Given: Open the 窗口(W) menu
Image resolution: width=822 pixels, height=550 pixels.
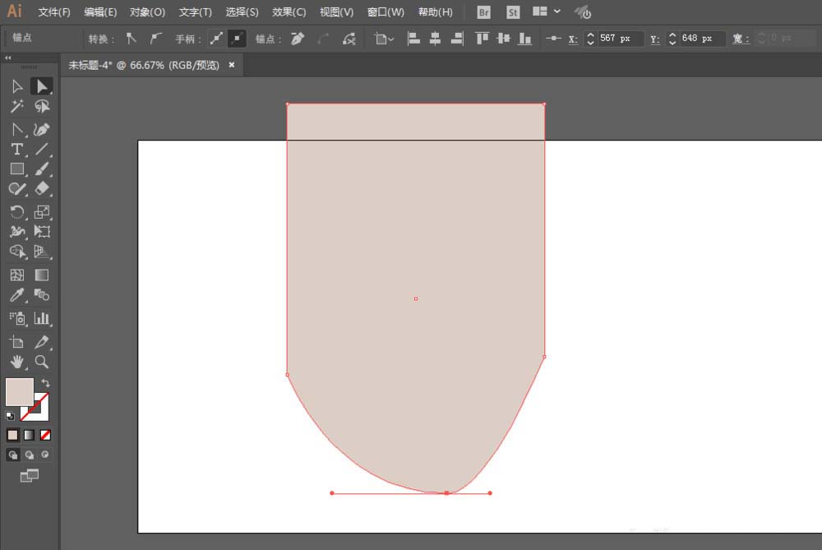Looking at the screenshot, I should pos(386,12).
